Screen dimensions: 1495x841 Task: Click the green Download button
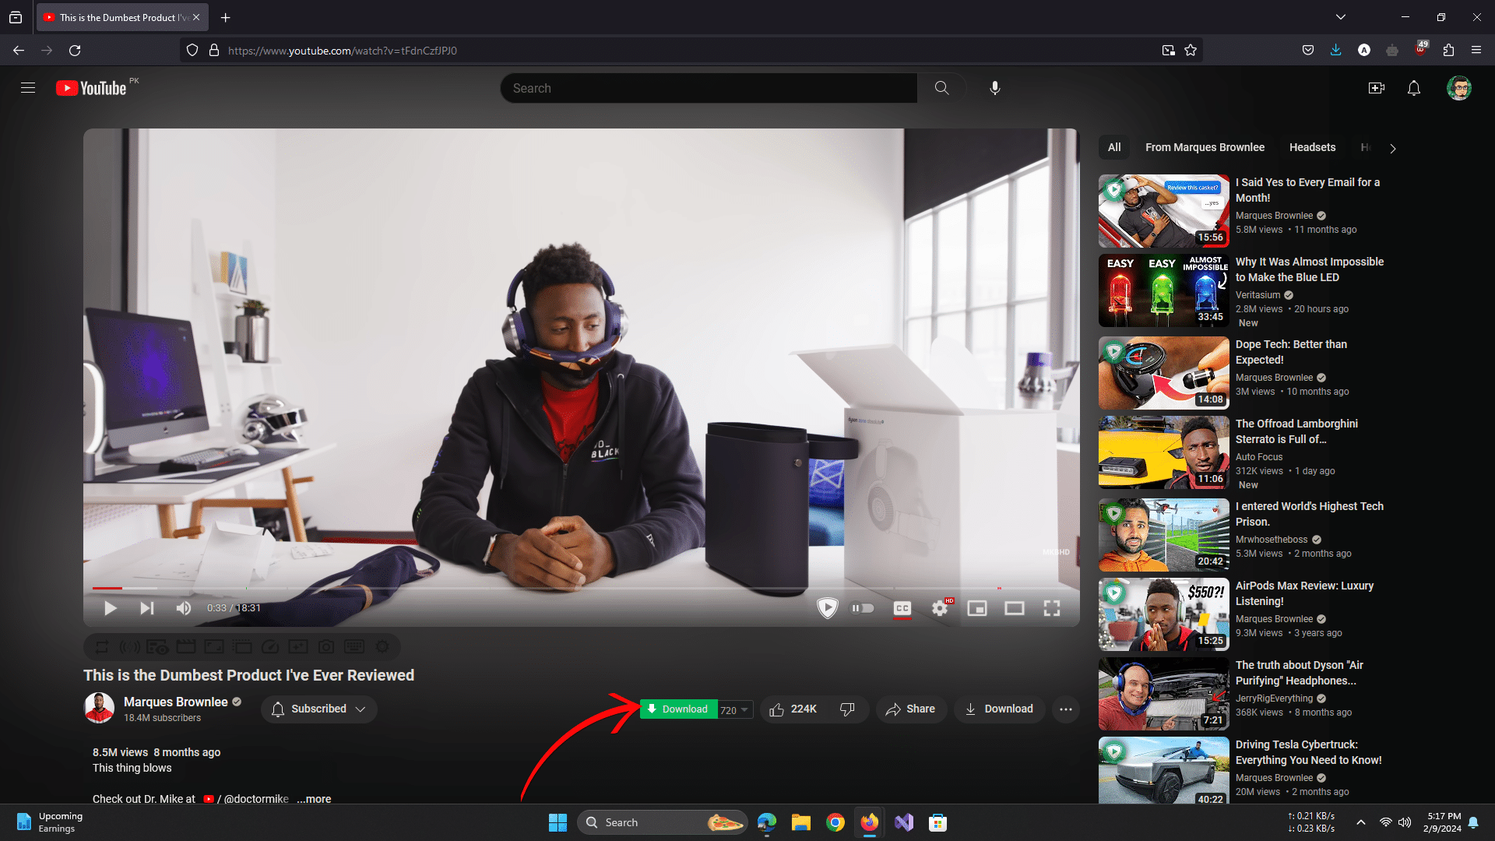[x=677, y=709]
